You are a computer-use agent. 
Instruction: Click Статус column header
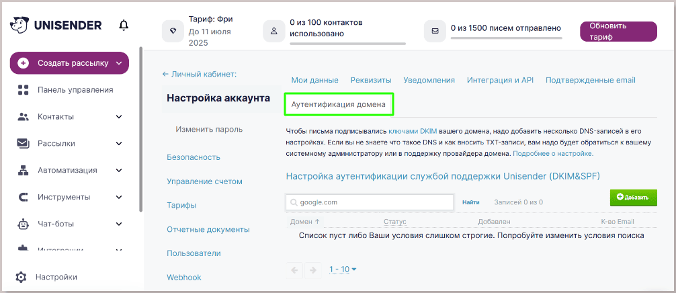[395, 222]
